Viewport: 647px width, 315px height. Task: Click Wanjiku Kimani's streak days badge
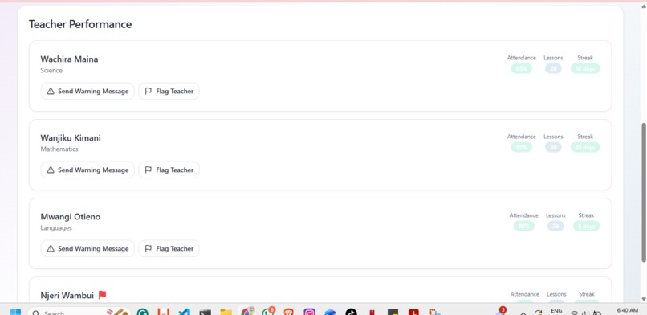pos(585,147)
